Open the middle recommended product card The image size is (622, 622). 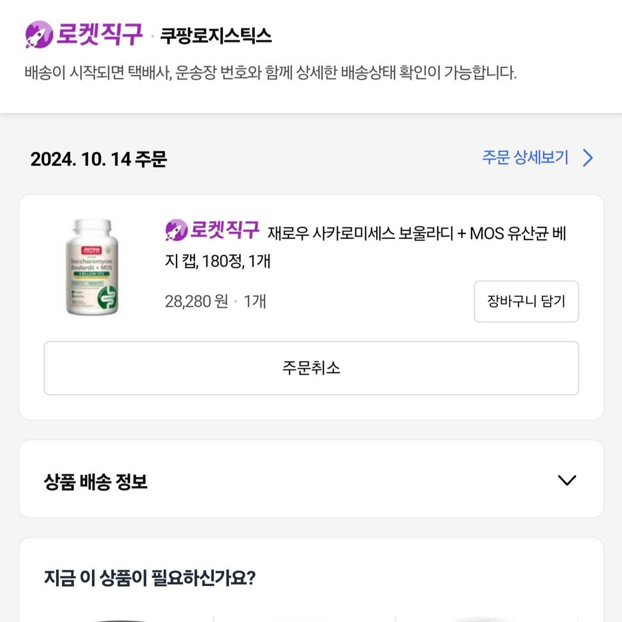[304, 617]
